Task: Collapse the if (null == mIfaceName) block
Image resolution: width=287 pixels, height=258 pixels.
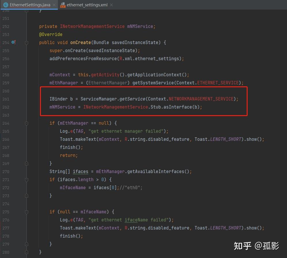Action: pyautogui.click(x=26, y=212)
